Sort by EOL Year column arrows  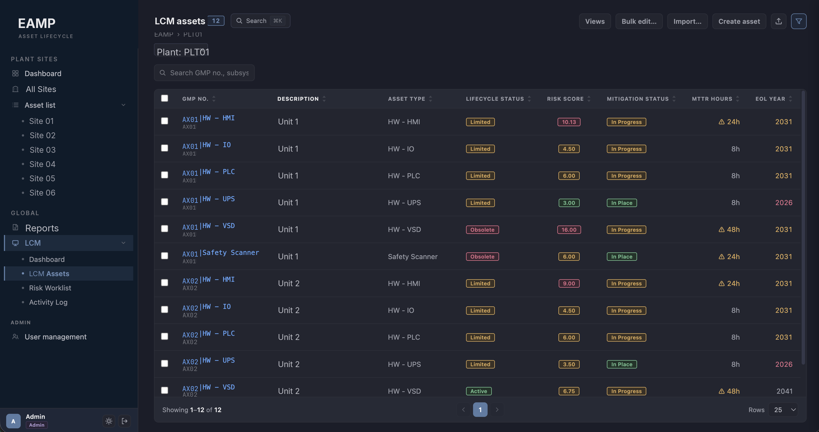(791, 99)
